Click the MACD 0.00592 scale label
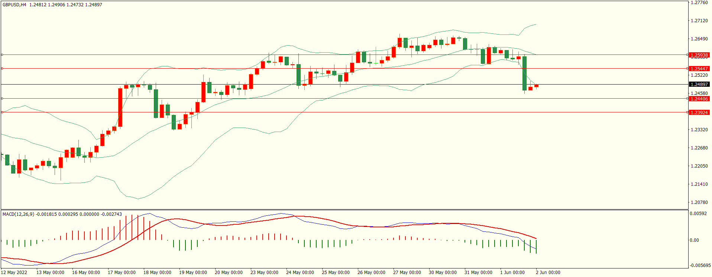Image resolution: width=712 pixels, height=277 pixels. [698, 214]
